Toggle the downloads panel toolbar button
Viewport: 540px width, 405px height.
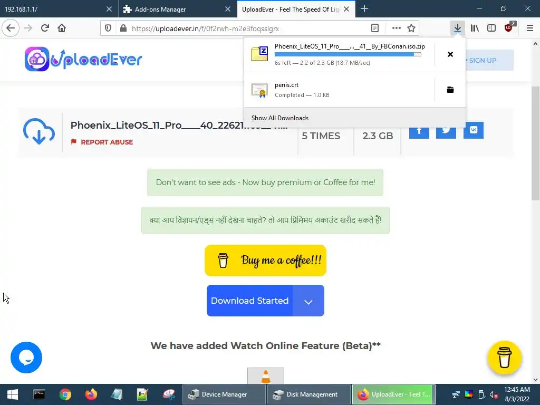tap(457, 28)
